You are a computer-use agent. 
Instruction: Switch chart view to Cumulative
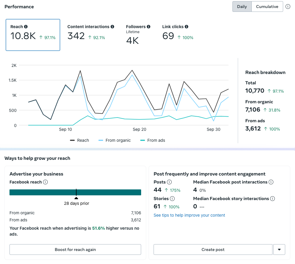tap(267, 7)
